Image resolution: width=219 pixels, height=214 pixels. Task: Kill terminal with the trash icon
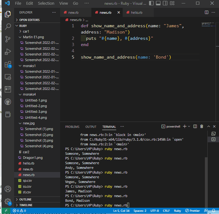pos(201,126)
